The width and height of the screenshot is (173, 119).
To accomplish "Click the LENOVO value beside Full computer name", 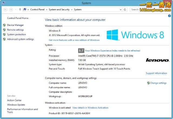I will pyautogui.click(x=83, y=87).
